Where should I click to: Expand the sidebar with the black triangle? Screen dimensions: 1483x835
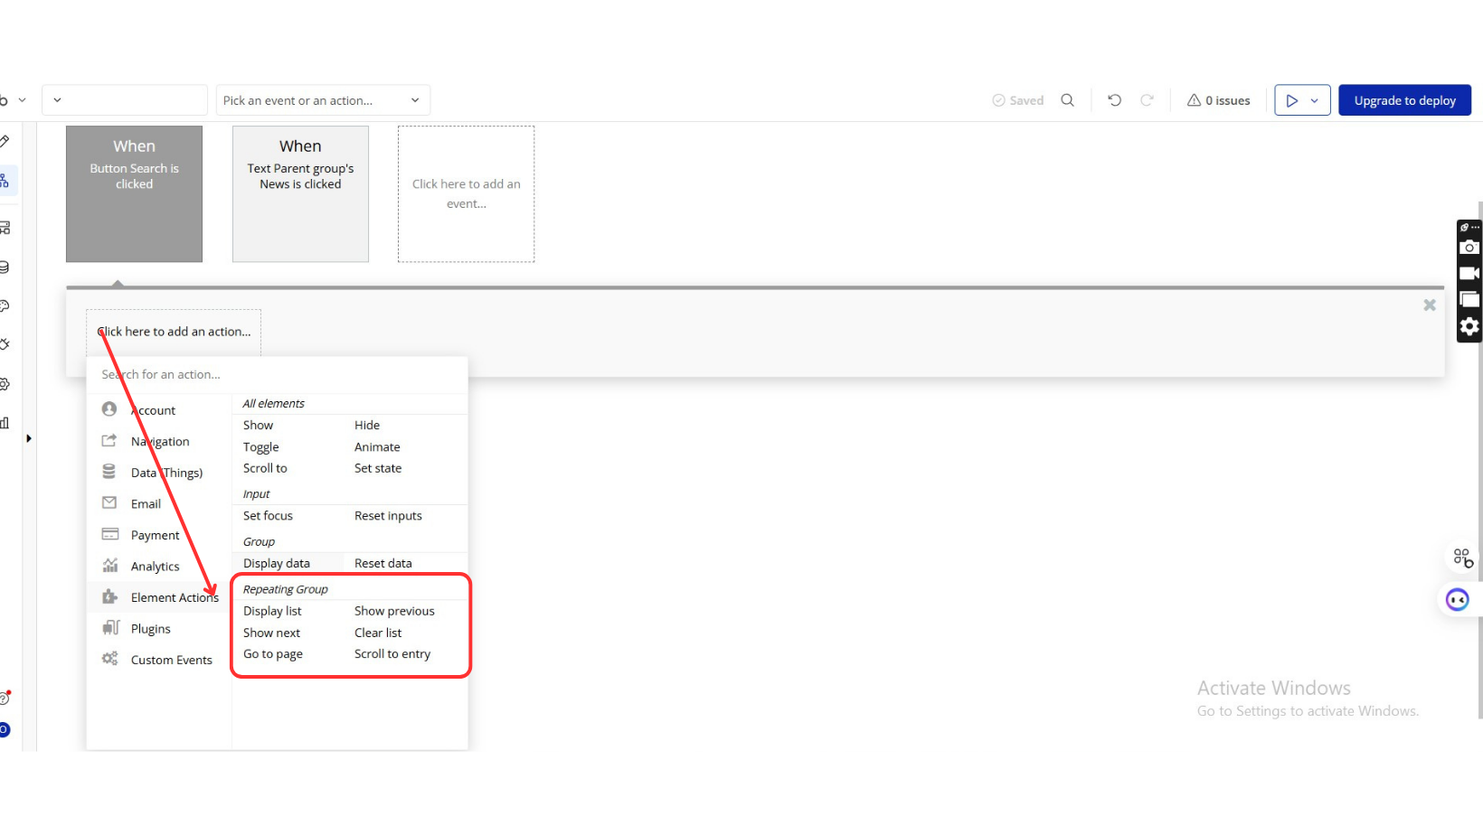click(29, 438)
